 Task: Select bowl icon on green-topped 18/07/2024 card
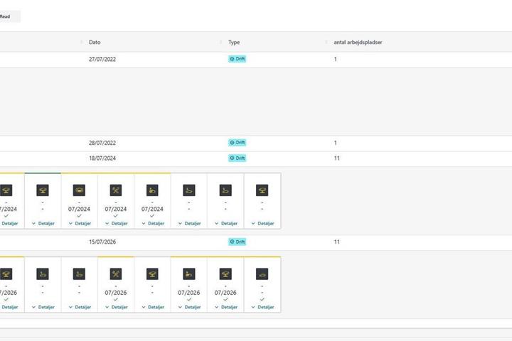coord(43,190)
